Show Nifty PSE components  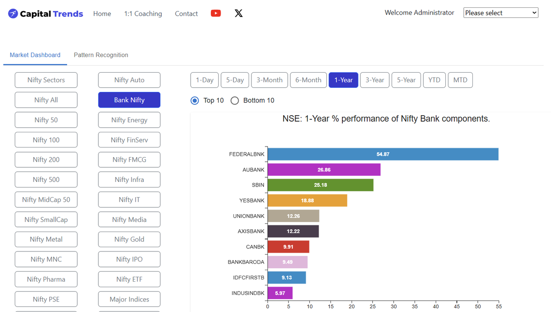46,299
